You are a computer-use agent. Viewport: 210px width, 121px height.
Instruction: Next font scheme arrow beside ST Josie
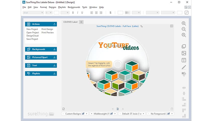(143, 114)
